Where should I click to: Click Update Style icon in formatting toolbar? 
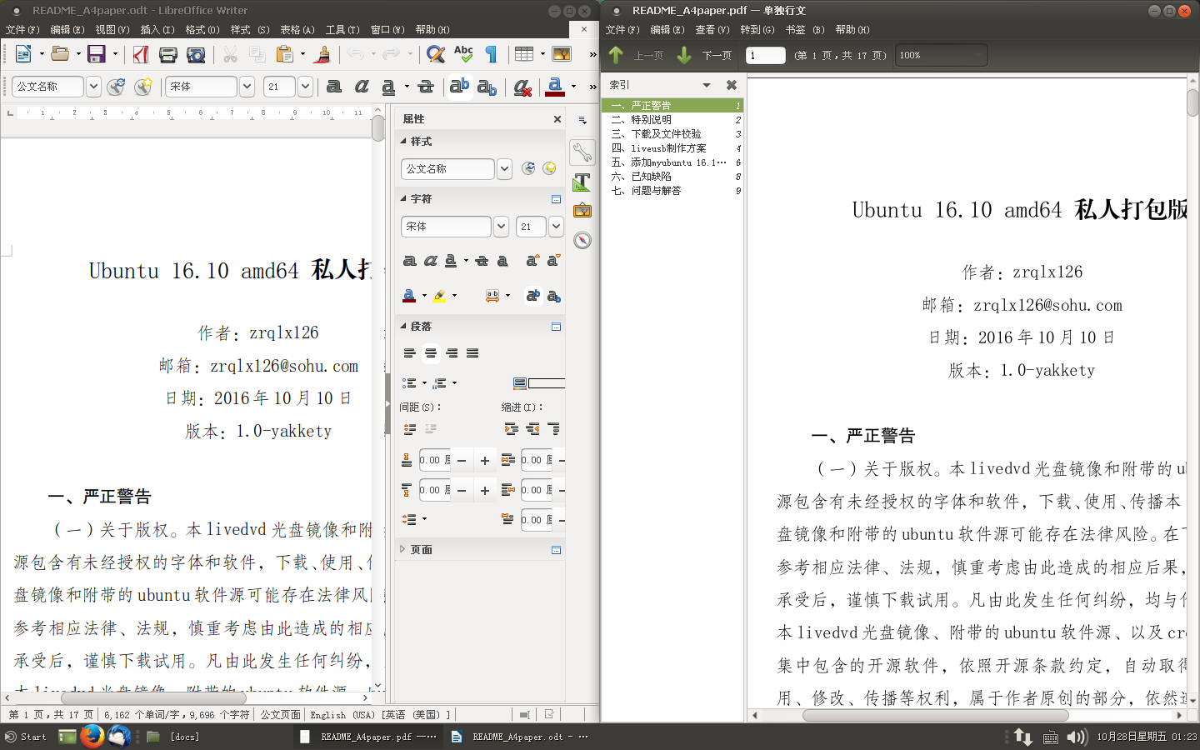click(117, 86)
